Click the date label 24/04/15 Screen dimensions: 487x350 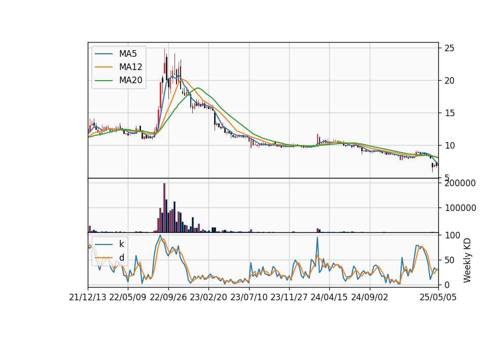tap(329, 298)
